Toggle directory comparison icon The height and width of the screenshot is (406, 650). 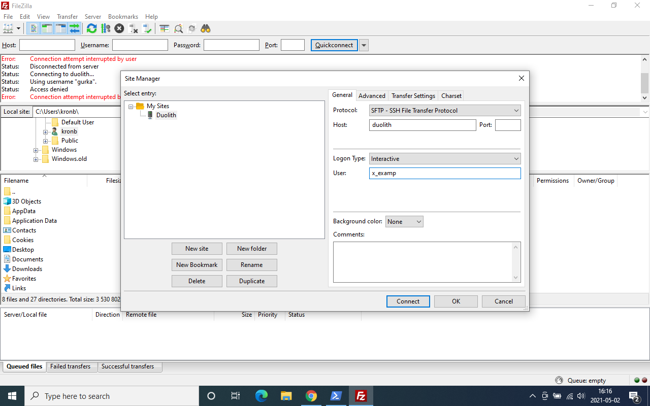tap(178, 28)
